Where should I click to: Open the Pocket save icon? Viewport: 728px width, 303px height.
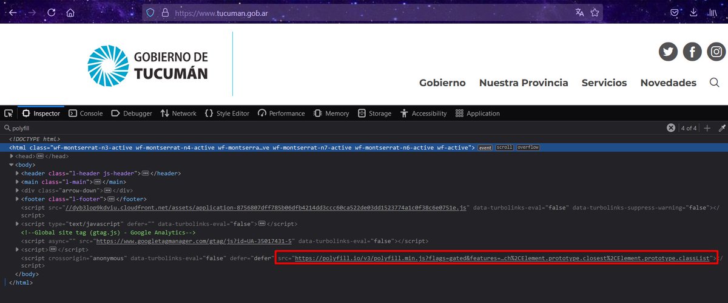click(x=675, y=12)
